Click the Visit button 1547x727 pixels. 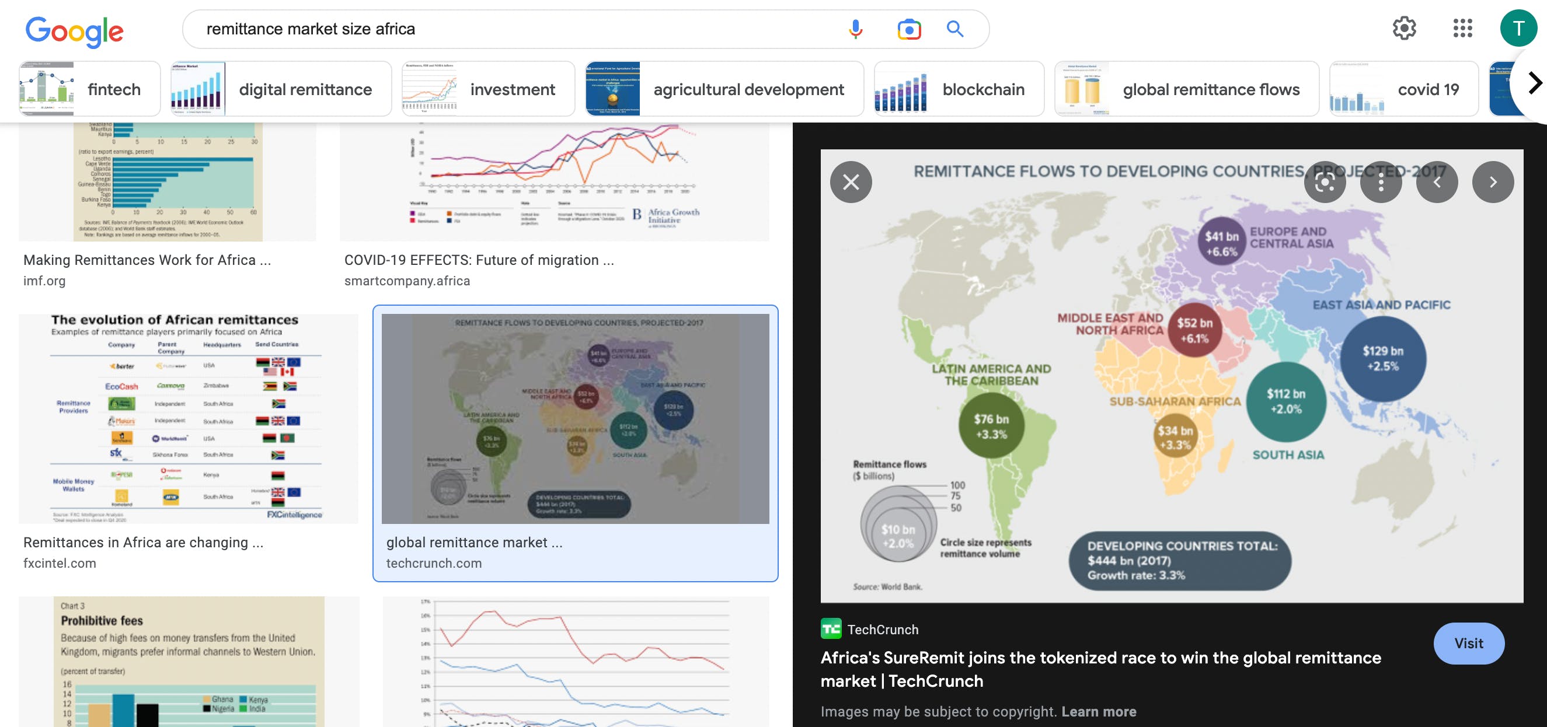coord(1468,643)
